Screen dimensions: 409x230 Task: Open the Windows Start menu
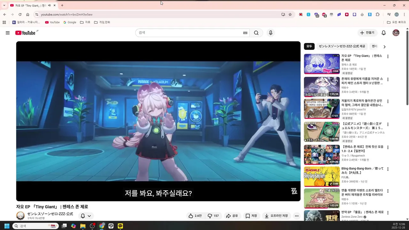(7, 226)
